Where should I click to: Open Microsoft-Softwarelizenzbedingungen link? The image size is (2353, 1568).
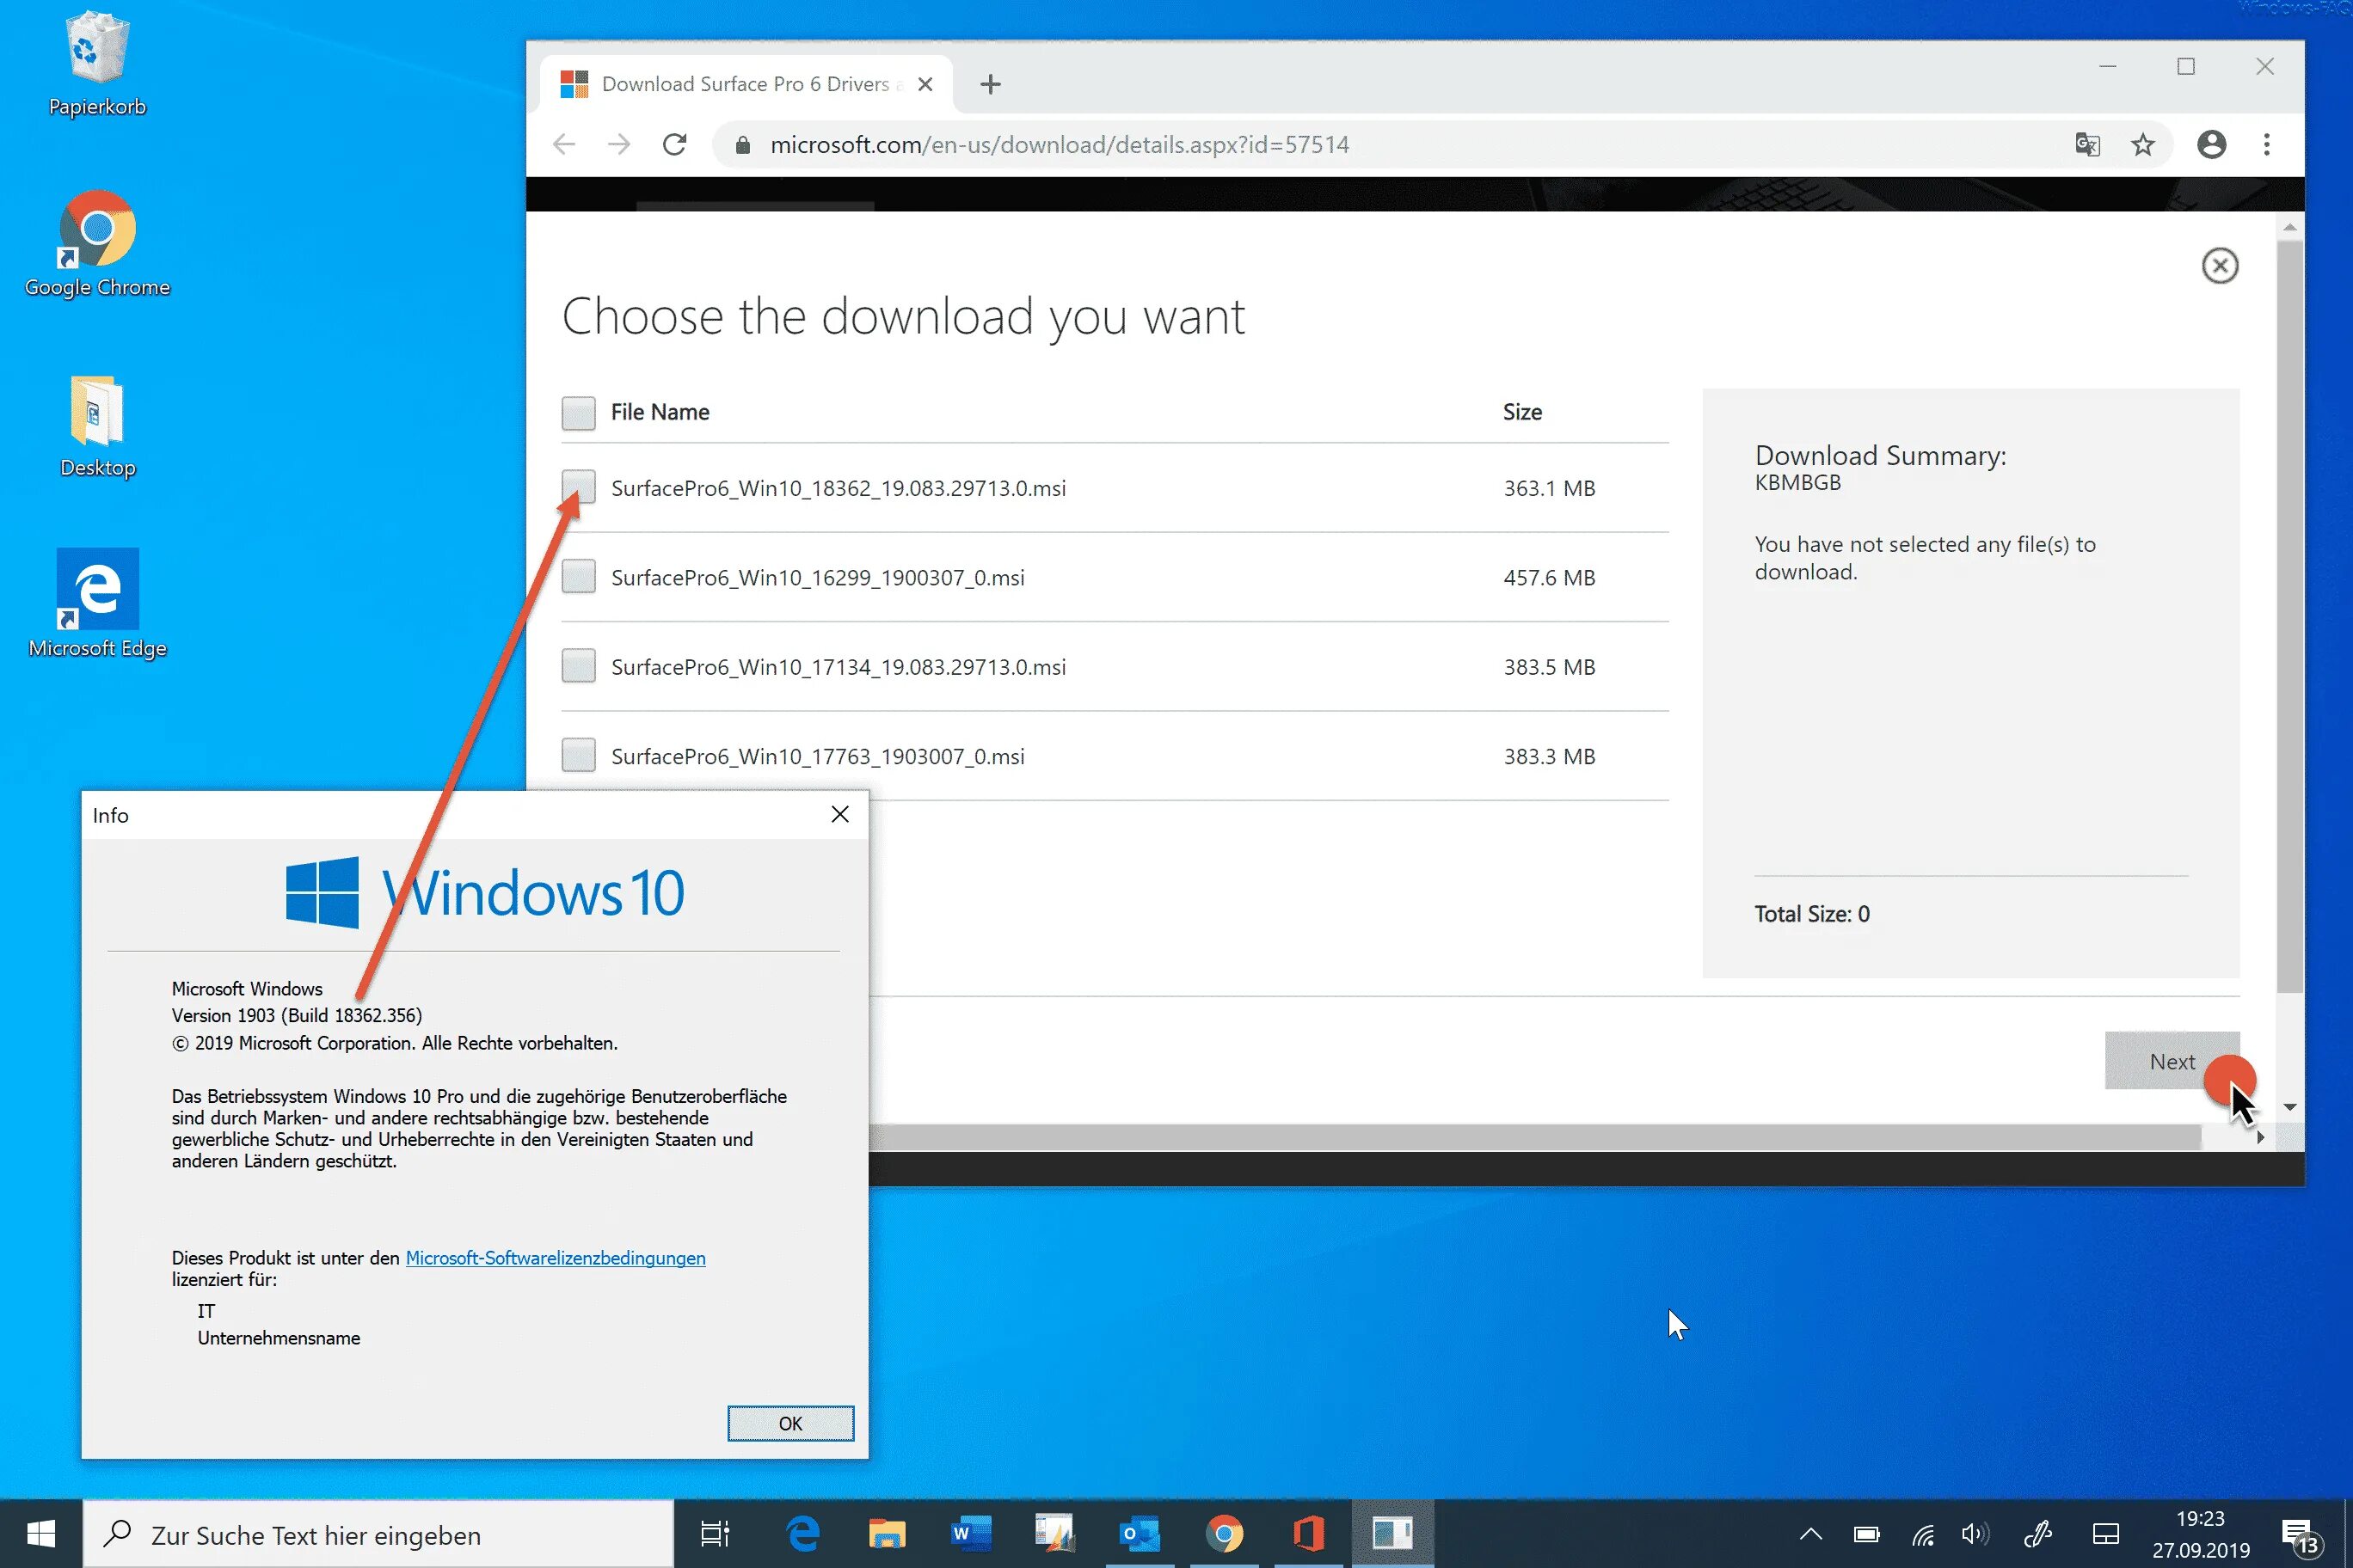(553, 1257)
